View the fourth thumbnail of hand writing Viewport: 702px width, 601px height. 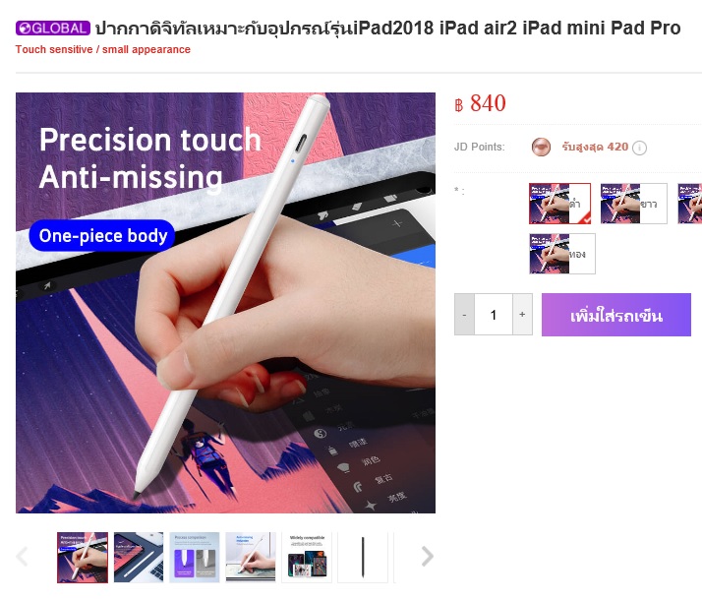click(x=251, y=558)
